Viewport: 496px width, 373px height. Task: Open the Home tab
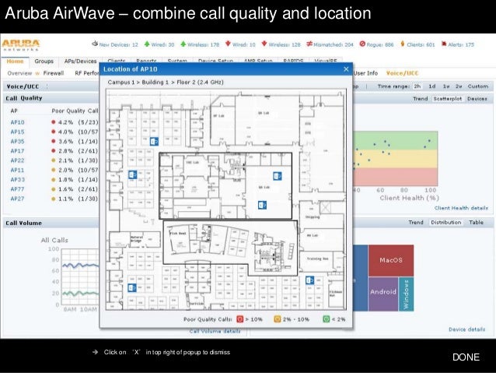tap(15, 62)
